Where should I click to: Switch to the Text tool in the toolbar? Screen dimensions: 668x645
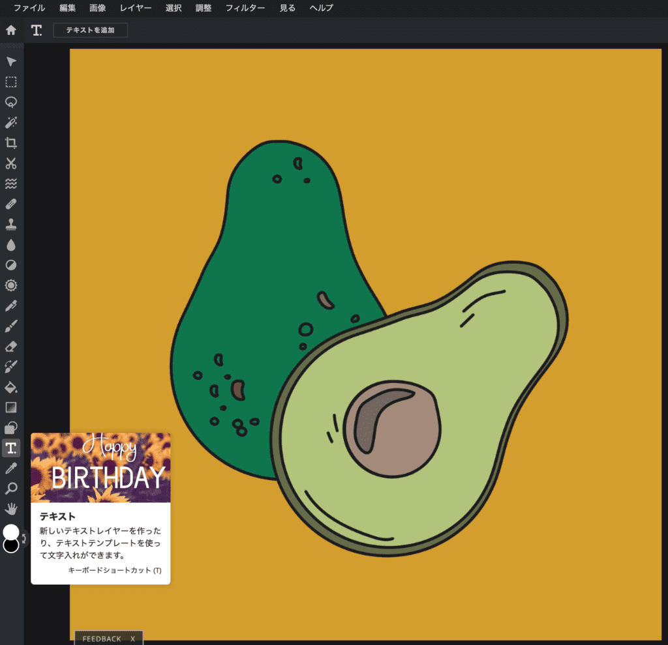pyautogui.click(x=11, y=448)
